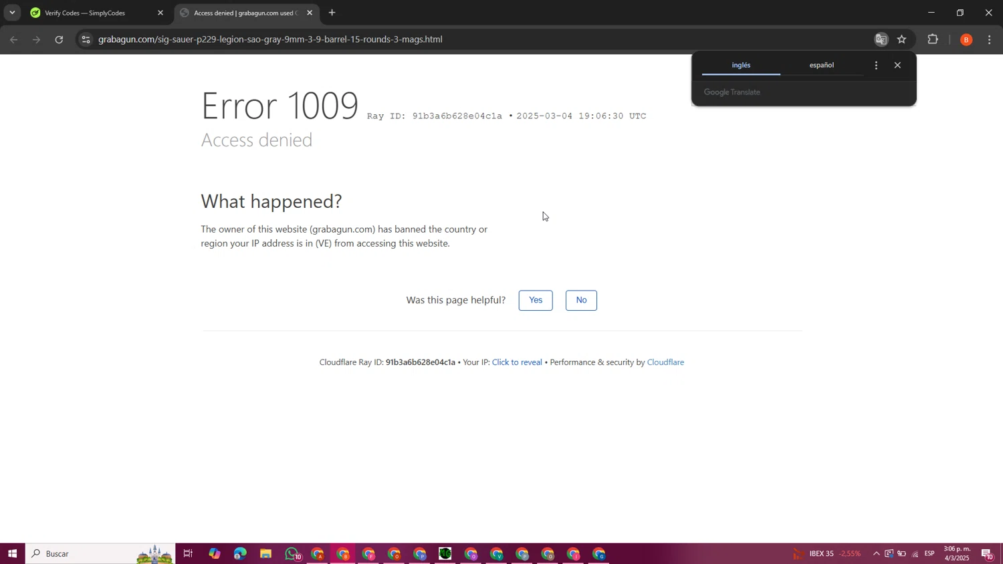Image resolution: width=1003 pixels, height=564 pixels.
Task: Close the Google Translate popup
Action: click(897, 65)
